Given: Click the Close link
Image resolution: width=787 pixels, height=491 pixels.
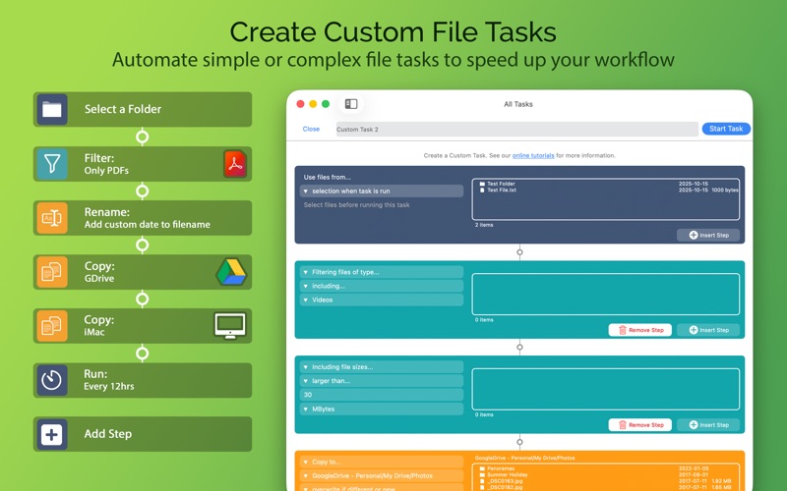Looking at the screenshot, I should click(x=311, y=129).
